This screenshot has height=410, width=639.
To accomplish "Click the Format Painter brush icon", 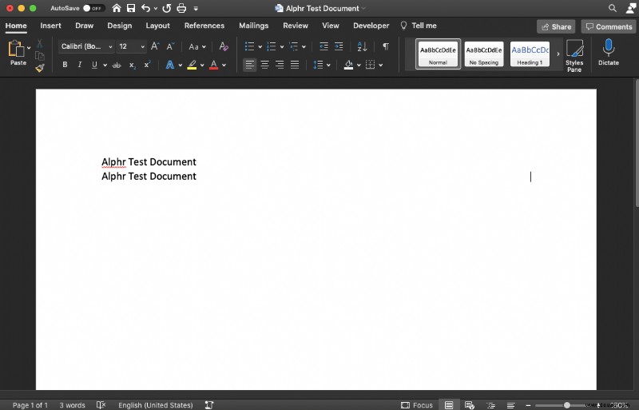I will 39,68.
